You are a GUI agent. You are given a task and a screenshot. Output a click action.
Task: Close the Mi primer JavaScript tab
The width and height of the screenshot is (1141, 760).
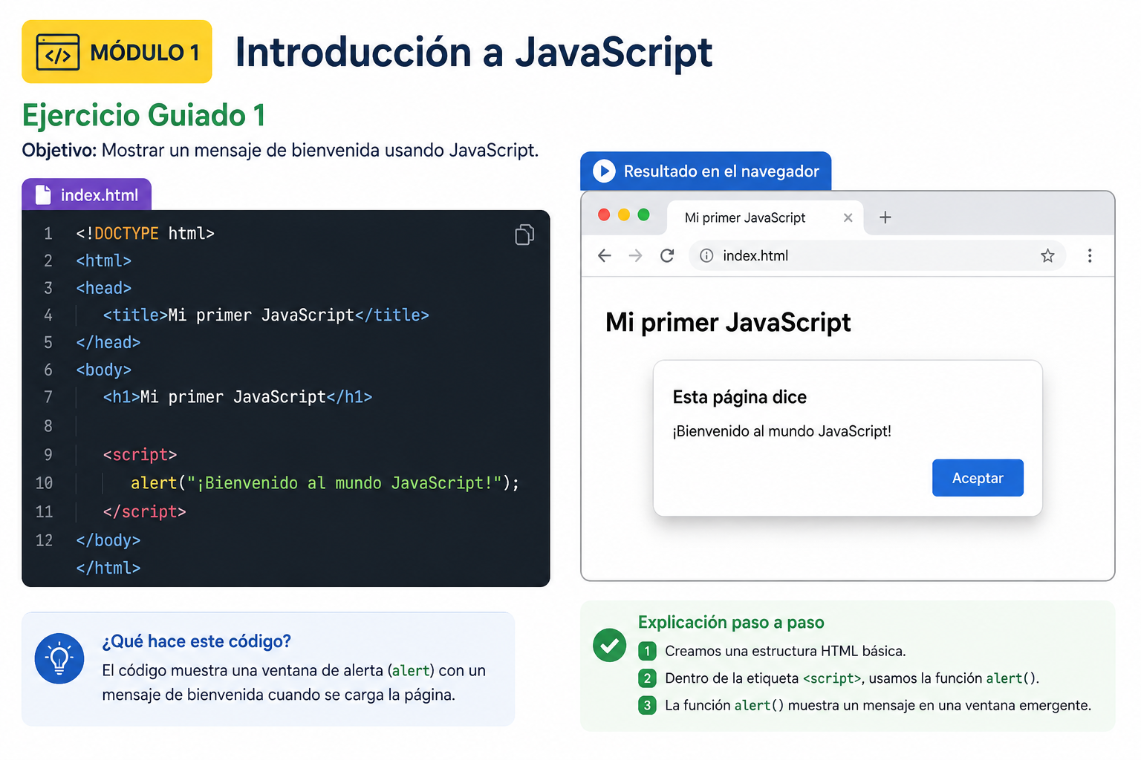(x=848, y=217)
